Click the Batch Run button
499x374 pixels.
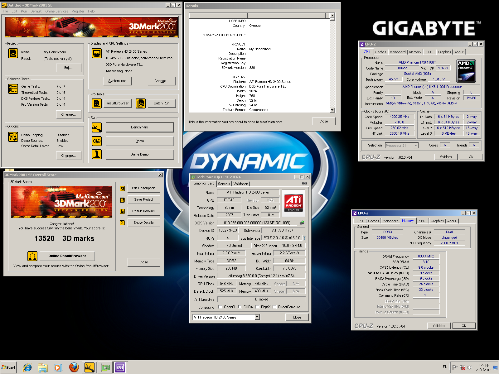pos(162,103)
